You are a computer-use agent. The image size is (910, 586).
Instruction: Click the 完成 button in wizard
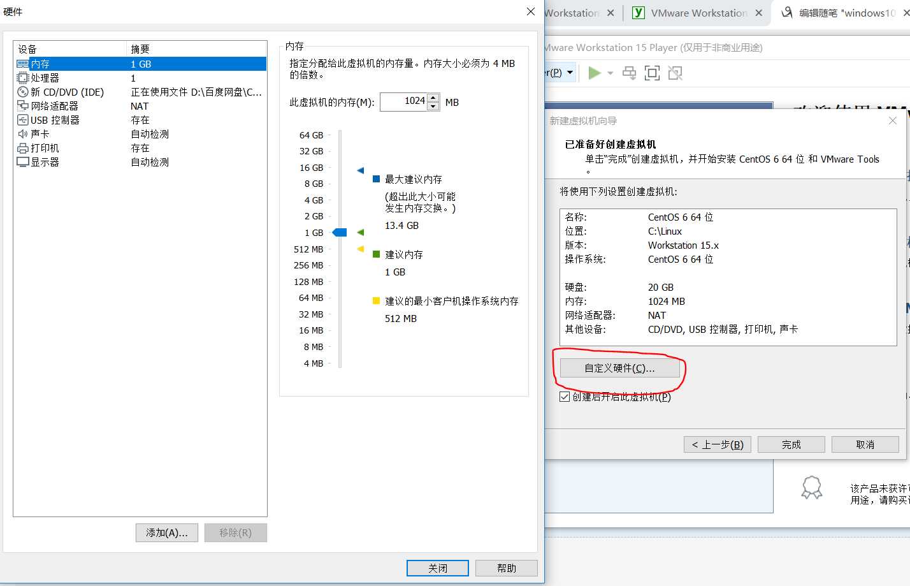(x=791, y=444)
